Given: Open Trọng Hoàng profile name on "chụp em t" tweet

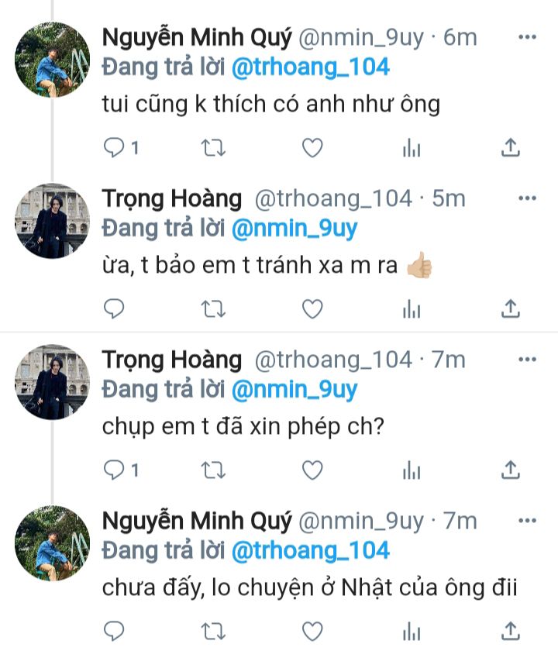Looking at the screenshot, I should pos(172,360).
